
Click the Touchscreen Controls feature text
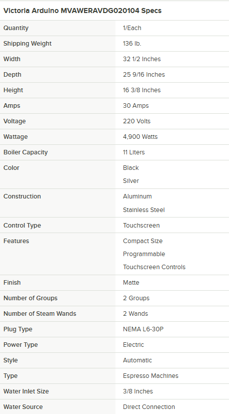pyautogui.click(x=154, y=267)
